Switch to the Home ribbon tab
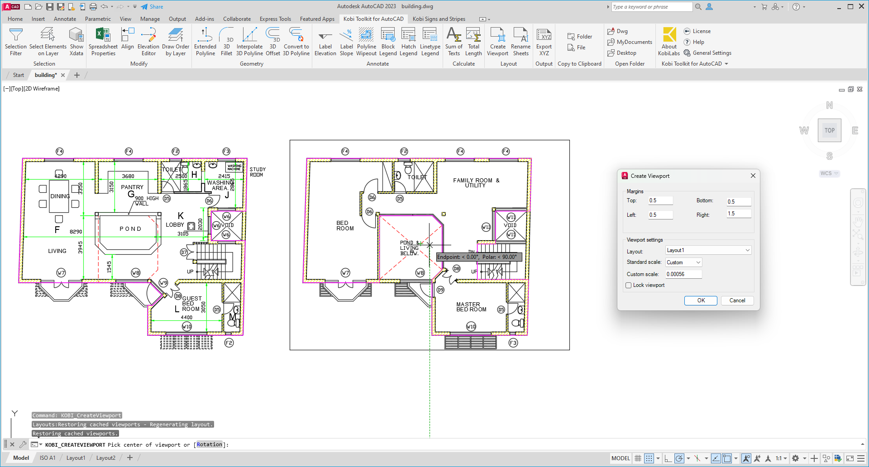The height and width of the screenshot is (467, 869). 15,19
